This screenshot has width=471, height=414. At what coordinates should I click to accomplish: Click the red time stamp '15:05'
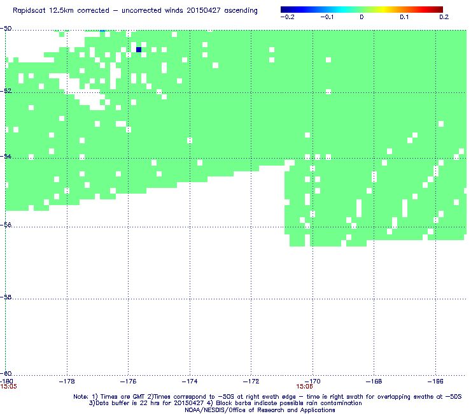8,387
